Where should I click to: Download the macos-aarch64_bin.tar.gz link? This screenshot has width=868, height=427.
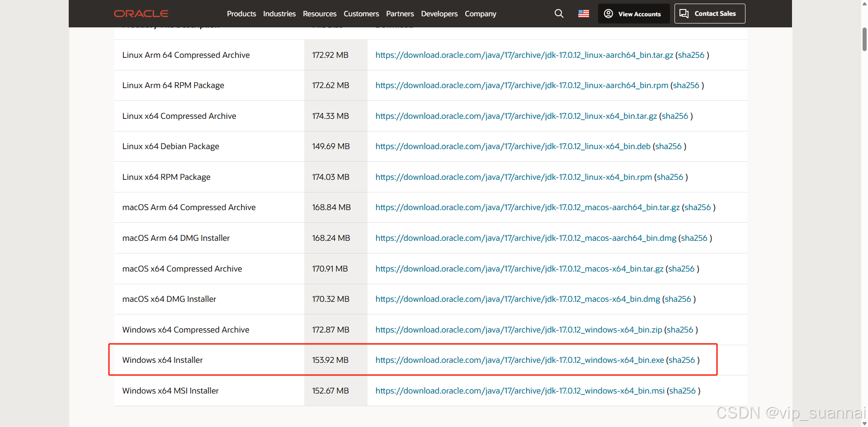[528, 207]
